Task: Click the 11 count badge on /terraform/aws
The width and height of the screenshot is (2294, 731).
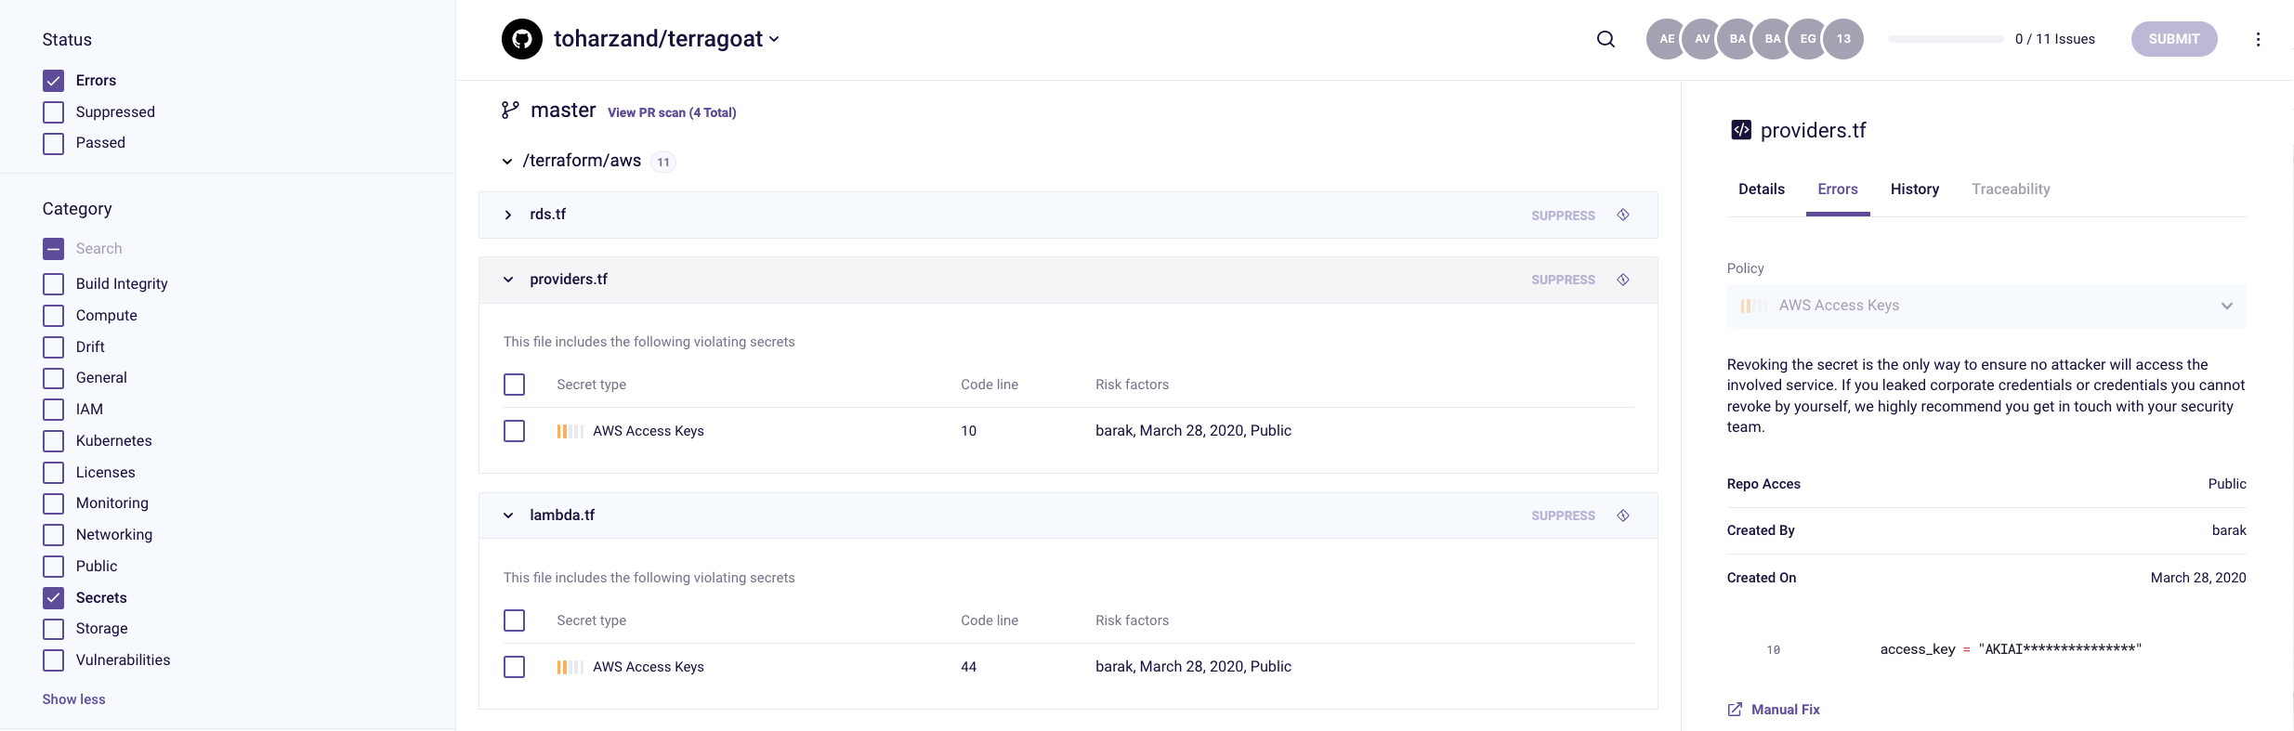Action: point(663,162)
